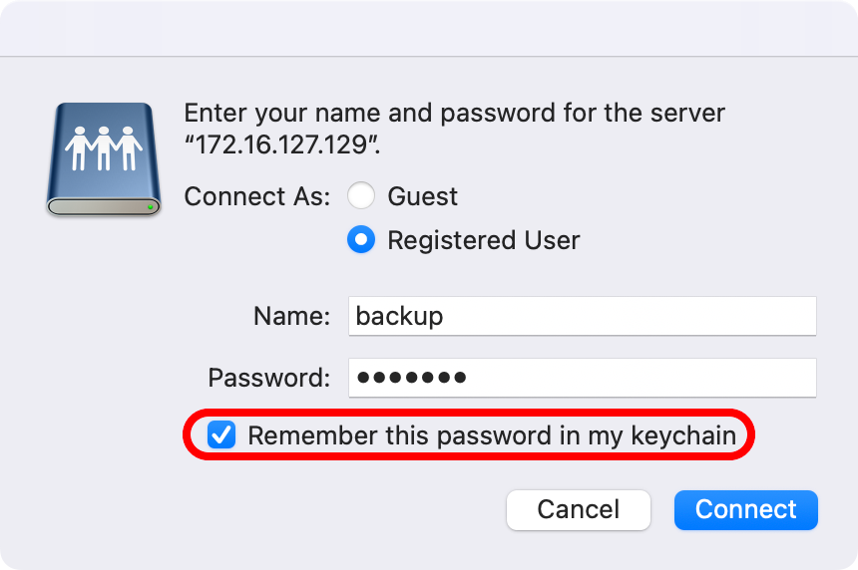This screenshot has width=858, height=570.
Task: Click the green indicator light on drive icon
Action: click(150, 206)
